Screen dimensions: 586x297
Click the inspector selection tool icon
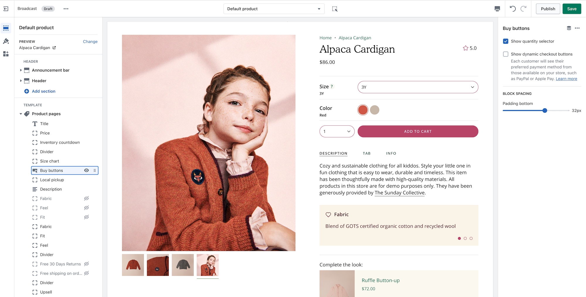tap(335, 9)
